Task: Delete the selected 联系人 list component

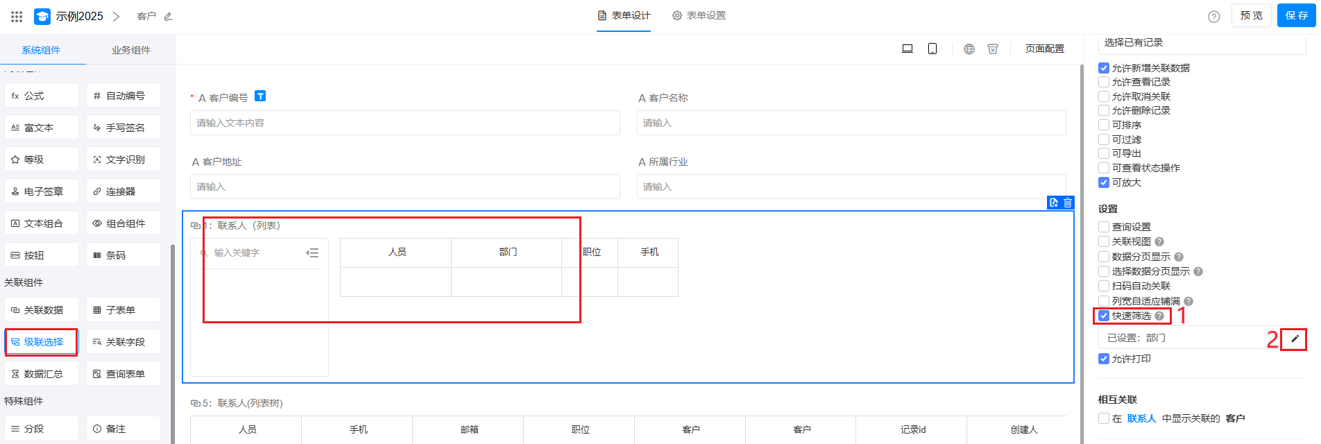Action: point(1068,203)
